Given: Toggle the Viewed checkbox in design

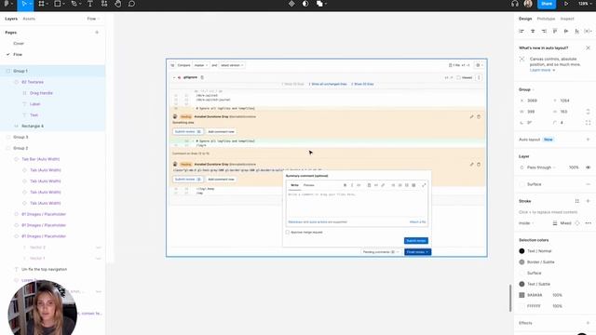Looking at the screenshot, I should pyautogui.click(x=458, y=77).
